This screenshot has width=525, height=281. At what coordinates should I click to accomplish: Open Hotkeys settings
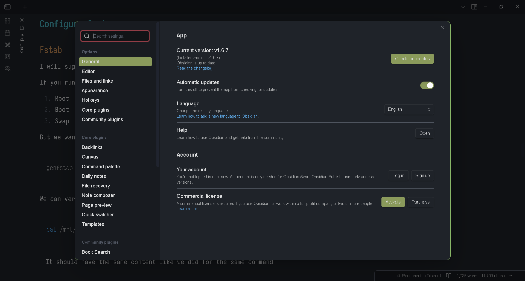[x=115, y=100]
